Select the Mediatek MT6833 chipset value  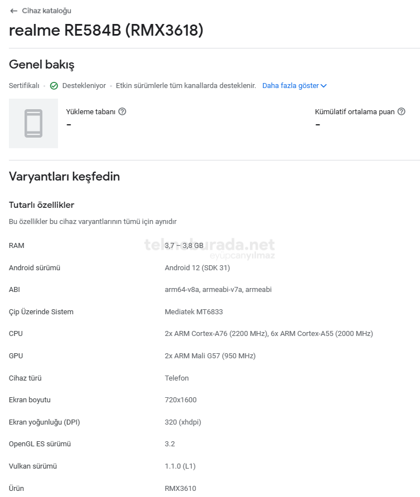click(x=194, y=311)
